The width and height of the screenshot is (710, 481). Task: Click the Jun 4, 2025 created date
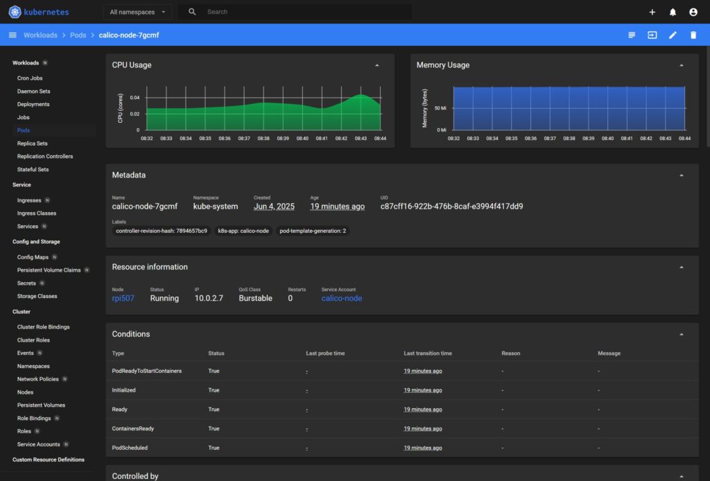(274, 207)
